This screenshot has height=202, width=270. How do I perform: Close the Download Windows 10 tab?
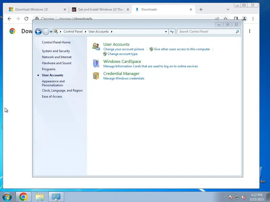65,9
